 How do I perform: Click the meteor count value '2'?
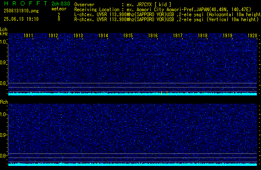tap(59, 15)
